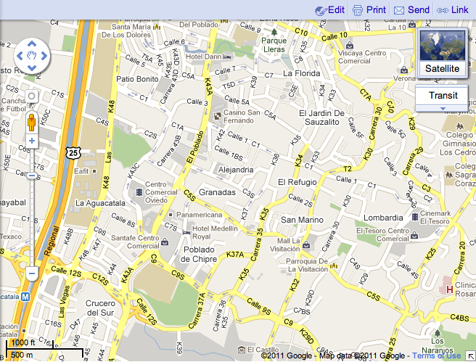Zoom in with the plus button

coord(32,141)
